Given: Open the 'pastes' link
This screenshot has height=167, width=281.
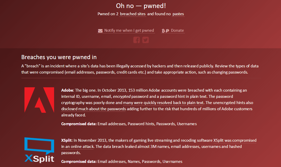Looking at the screenshot, I should (x=178, y=14).
